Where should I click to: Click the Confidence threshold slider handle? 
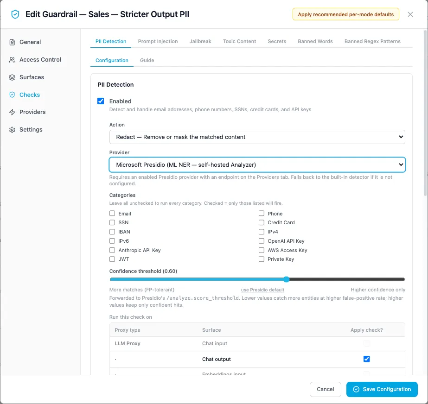click(x=286, y=279)
